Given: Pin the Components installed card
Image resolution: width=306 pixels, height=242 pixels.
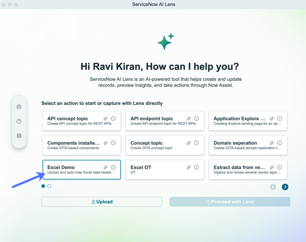Looking at the screenshot, I should tap(106, 143).
